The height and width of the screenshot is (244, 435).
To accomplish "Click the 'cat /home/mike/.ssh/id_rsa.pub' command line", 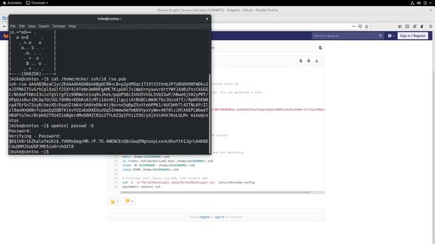I will [x=67, y=79].
